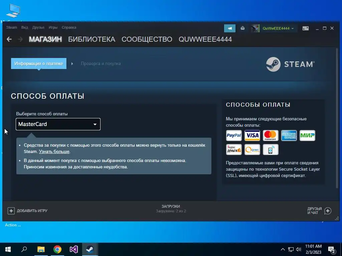Follow the Узнать больше link
342x256 pixels.
coord(54,152)
